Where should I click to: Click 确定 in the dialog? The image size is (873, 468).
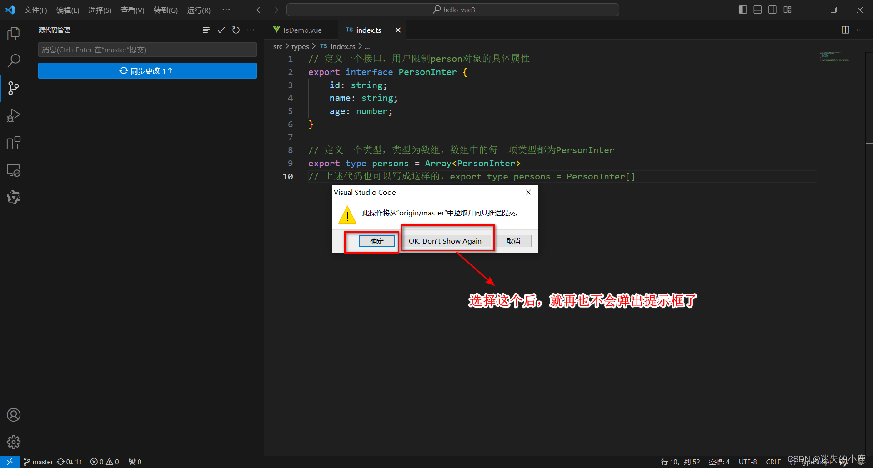coord(377,241)
